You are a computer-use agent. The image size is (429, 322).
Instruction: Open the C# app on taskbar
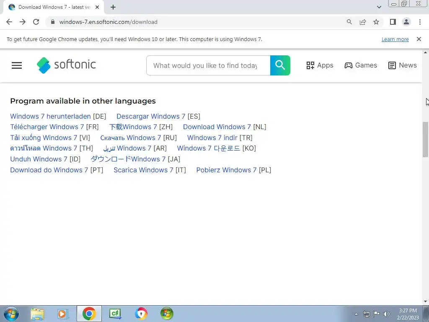(x=115, y=314)
